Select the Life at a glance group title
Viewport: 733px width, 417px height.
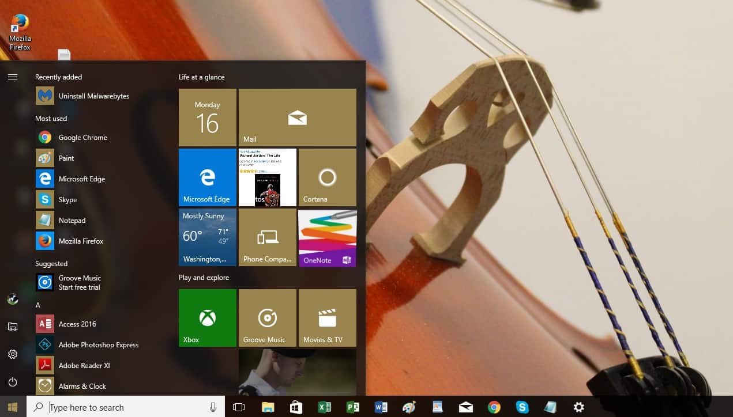(x=201, y=77)
